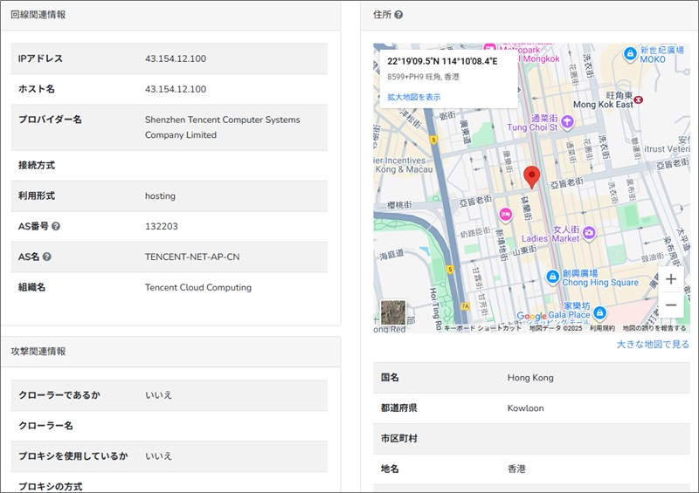Click 接続方式 row label
This screenshot has width=699, height=493.
click(x=37, y=165)
